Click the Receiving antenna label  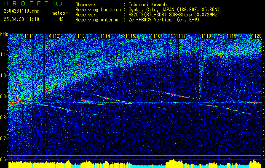pyautogui.click(x=97, y=20)
